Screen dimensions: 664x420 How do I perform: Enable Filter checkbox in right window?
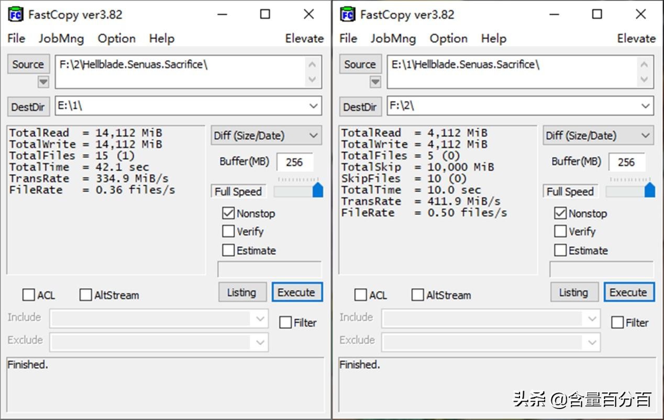pyautogui.click(x=617, y=322)
